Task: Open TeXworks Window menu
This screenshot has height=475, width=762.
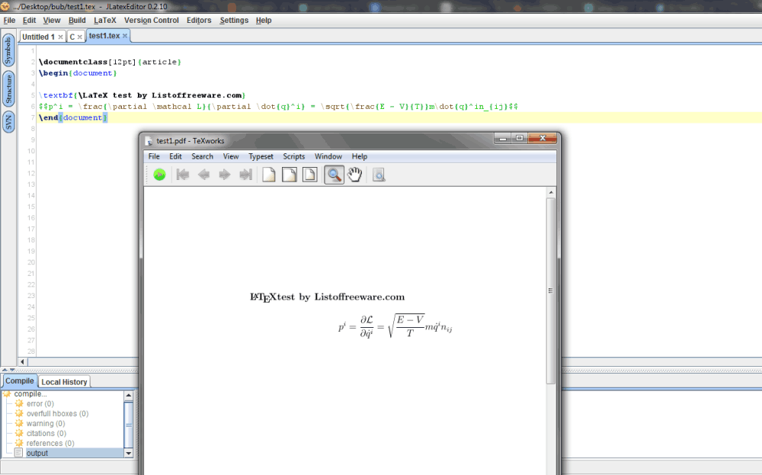Action: click(x=328, y=156)
